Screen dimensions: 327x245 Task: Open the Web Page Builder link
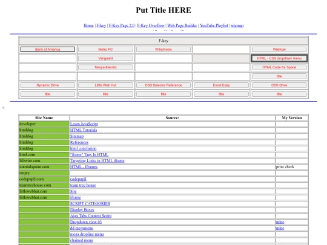182,25
